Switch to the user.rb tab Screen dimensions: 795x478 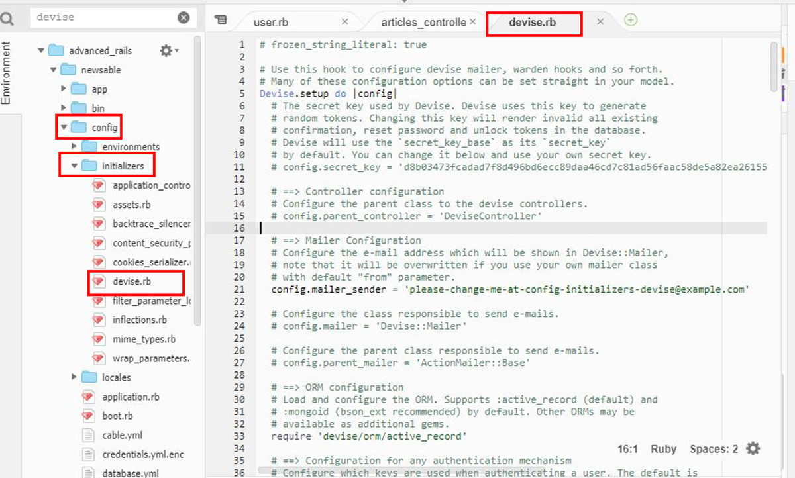(x=271, y=22)
